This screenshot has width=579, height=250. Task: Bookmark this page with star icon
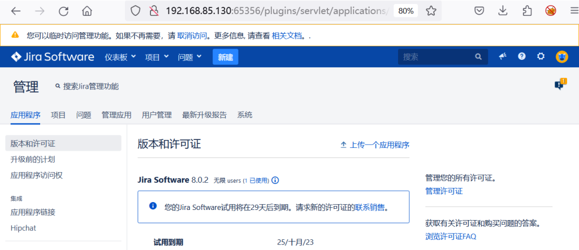point(431,11)
